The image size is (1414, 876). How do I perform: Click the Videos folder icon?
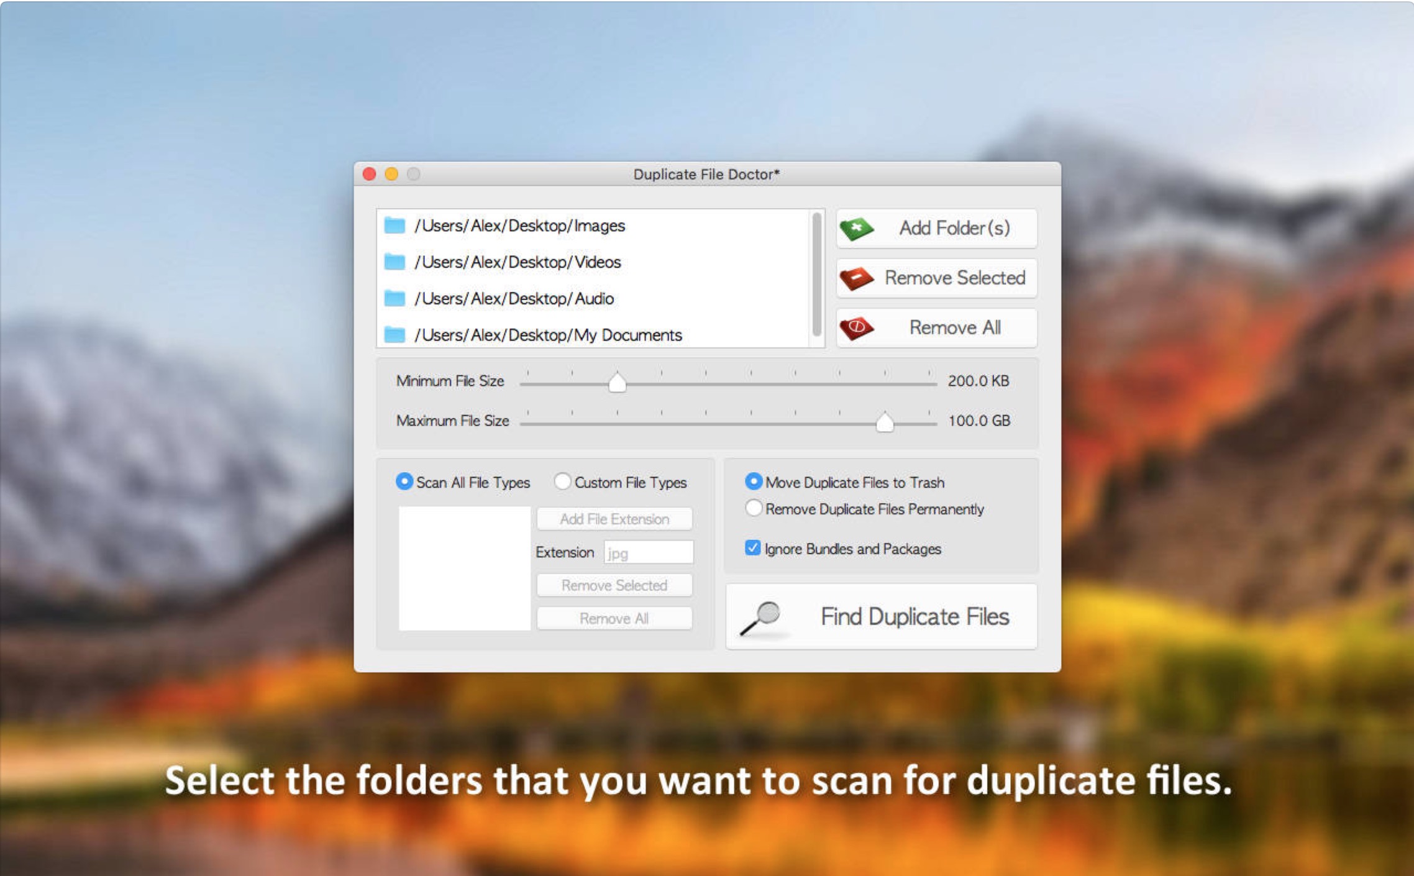pyautogui.click(x=395, y=262)
